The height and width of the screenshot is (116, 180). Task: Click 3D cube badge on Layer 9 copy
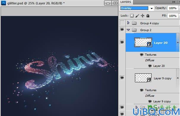pos(149,80)
